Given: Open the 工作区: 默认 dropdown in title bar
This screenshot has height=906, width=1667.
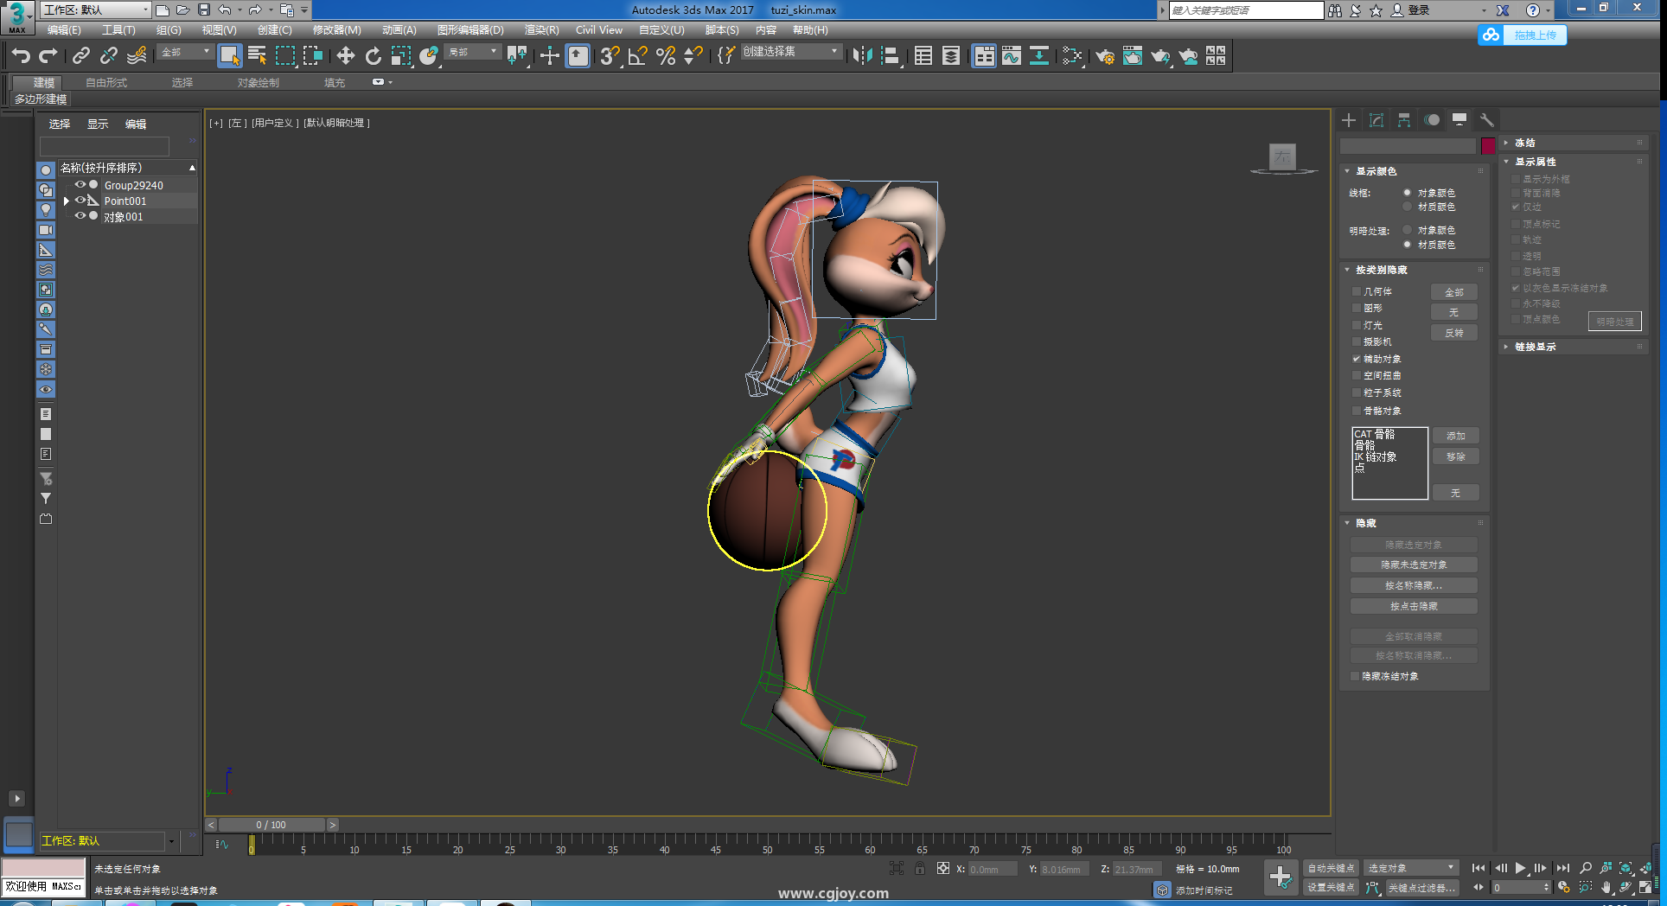Looking at the screenshot, I should [x=96, y=10].
